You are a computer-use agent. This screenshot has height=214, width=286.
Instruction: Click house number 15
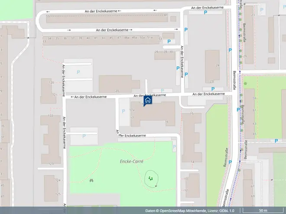pos(192,114)
